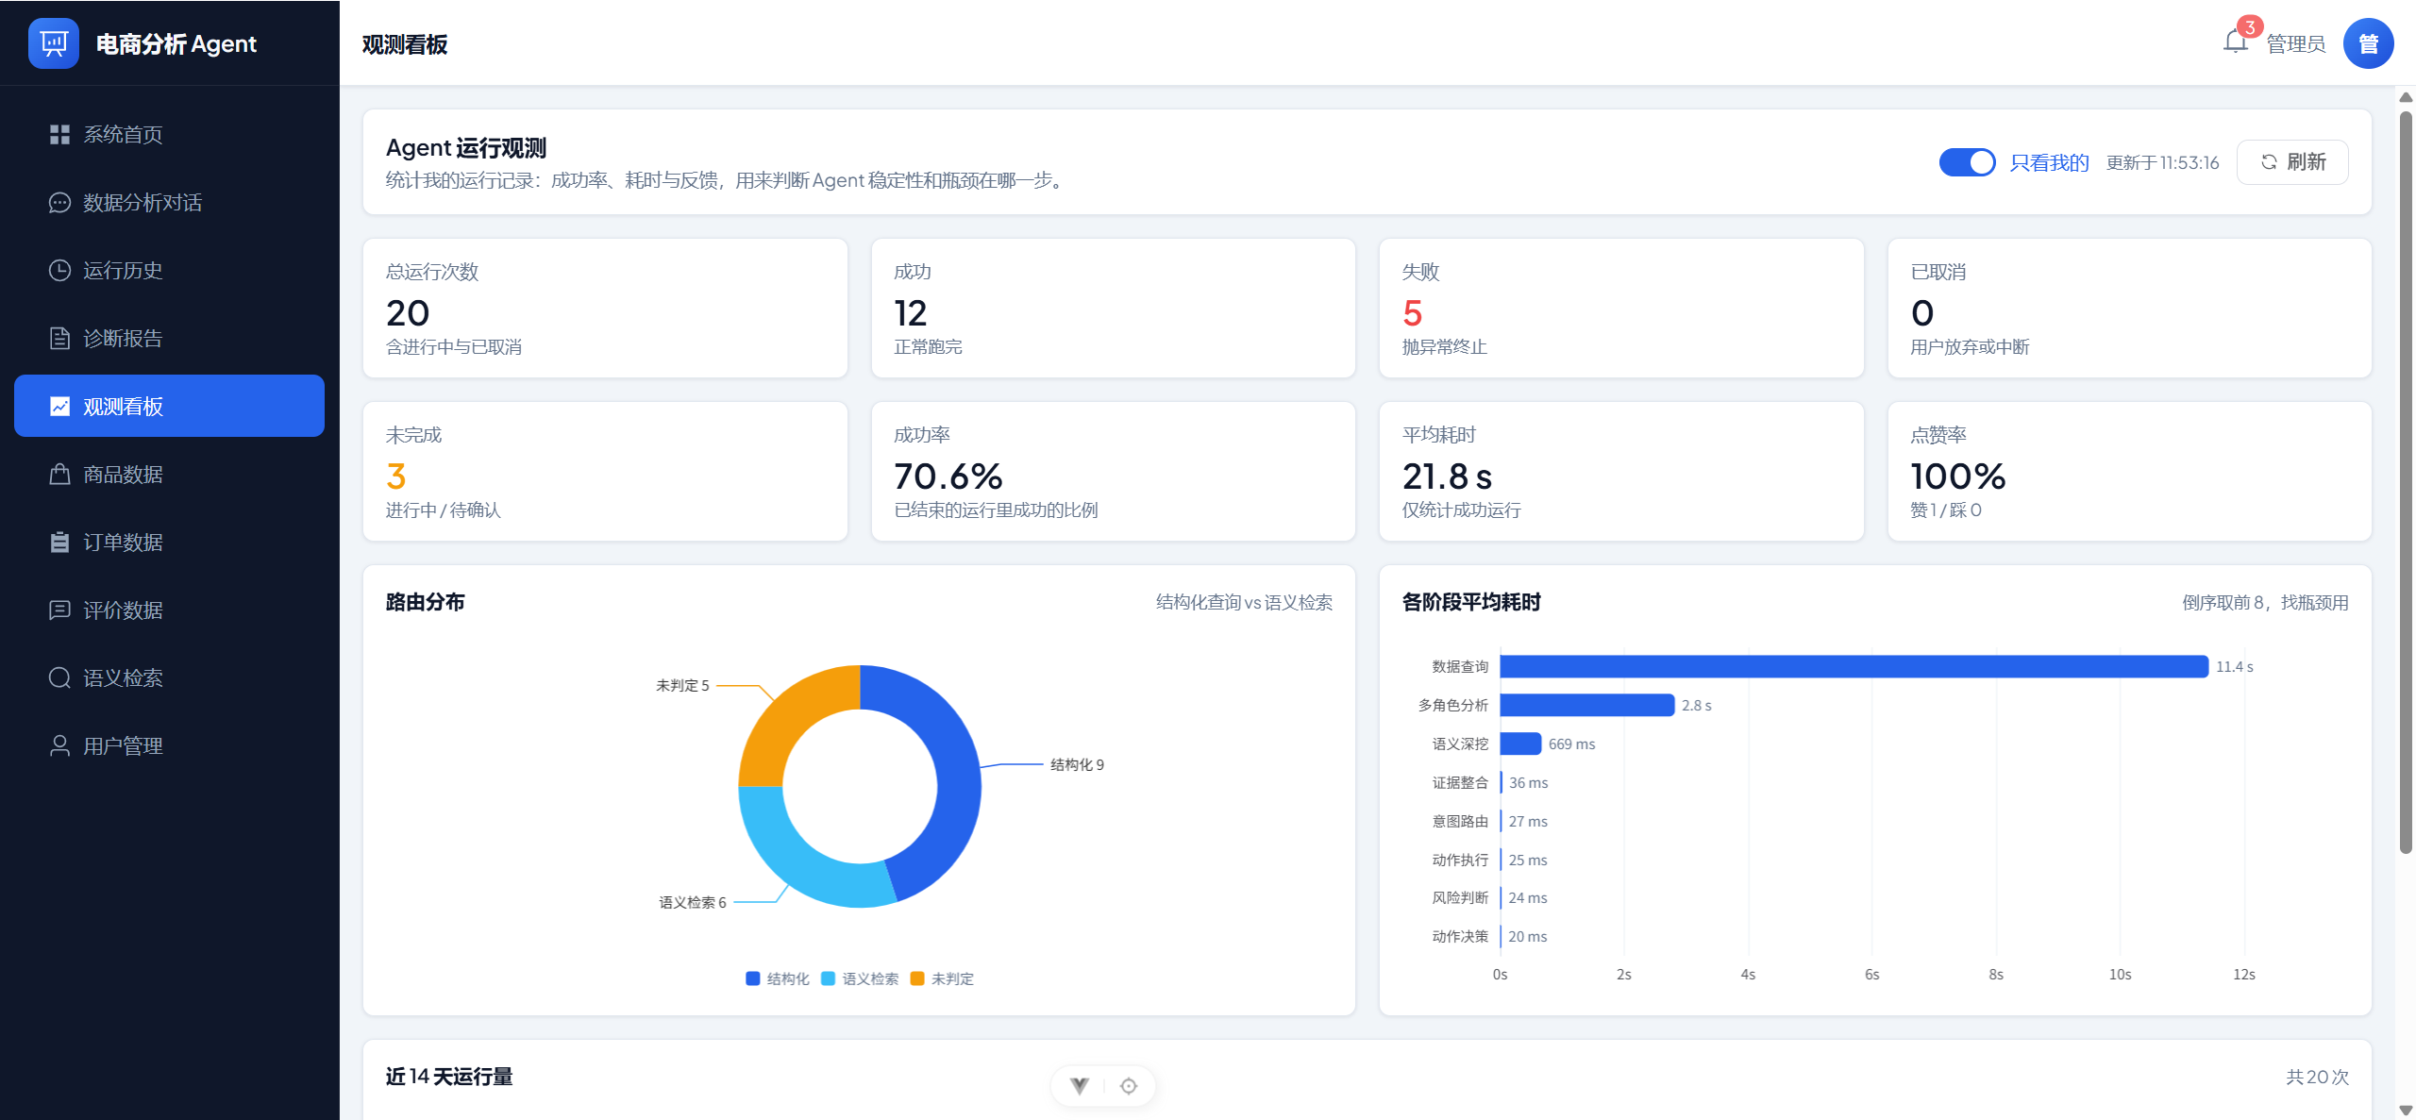Click the 多角色分析 bar
Image resolution: width=2416 pixels, height=1120 pixels.
point(1587,706)
